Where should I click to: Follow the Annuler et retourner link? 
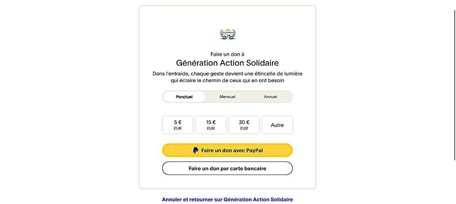click(x=227, y=200)
